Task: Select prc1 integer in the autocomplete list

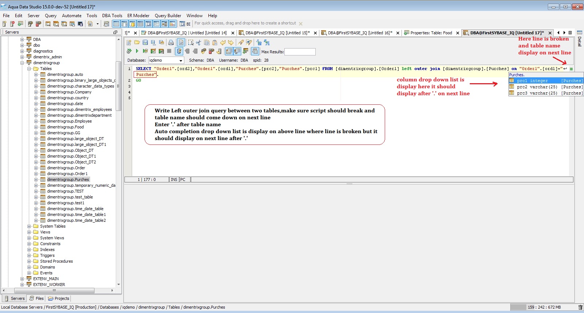Action: 546,81
